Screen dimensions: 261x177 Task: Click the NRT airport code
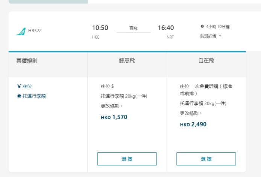(x=170, y=37)
